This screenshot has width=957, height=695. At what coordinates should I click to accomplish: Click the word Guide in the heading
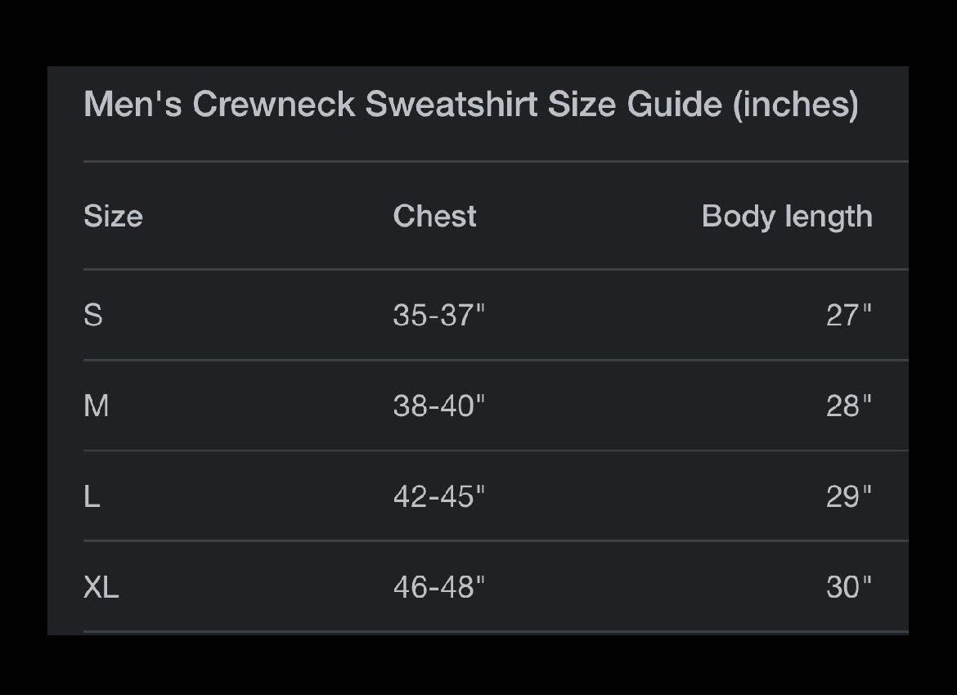click(x=675, y=104)
